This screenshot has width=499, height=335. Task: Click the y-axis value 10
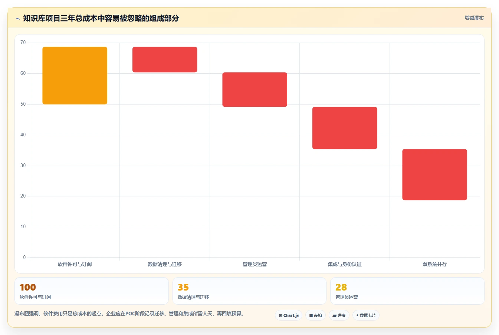point(23,227)
